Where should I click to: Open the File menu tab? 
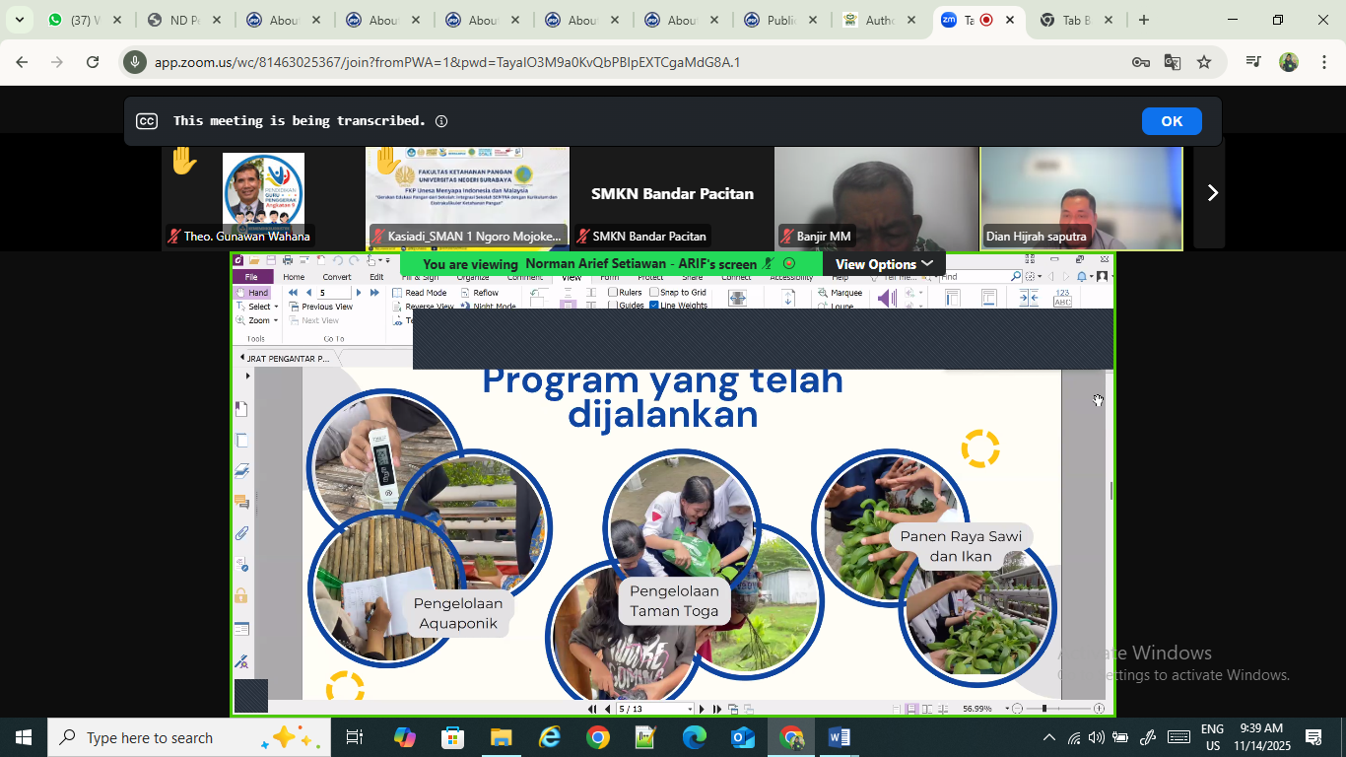251,277
